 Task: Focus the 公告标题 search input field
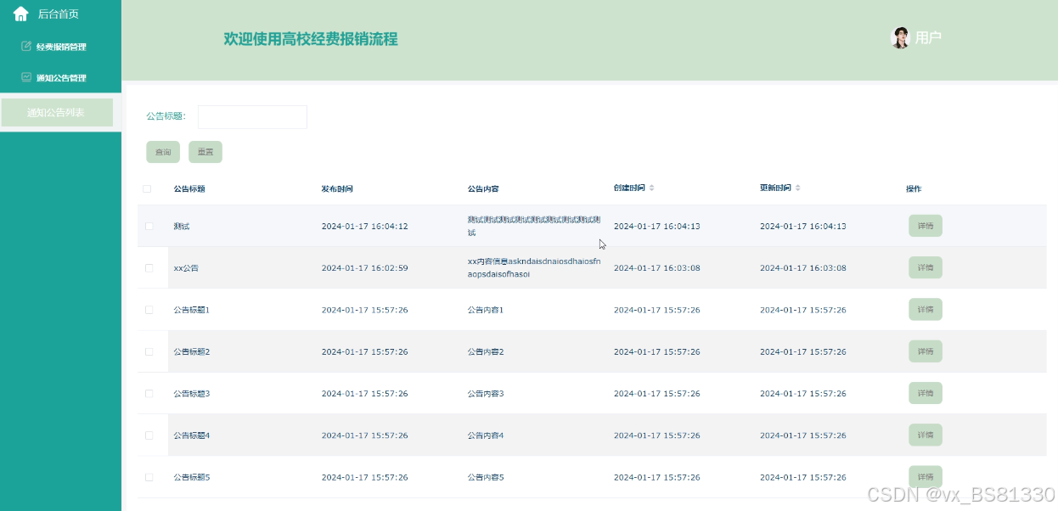(252, 117)
